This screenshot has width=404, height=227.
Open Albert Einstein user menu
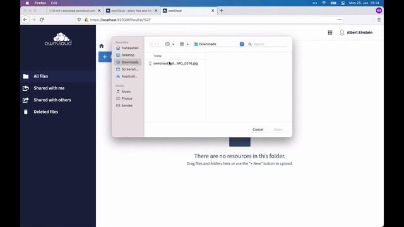pos(356,32)
